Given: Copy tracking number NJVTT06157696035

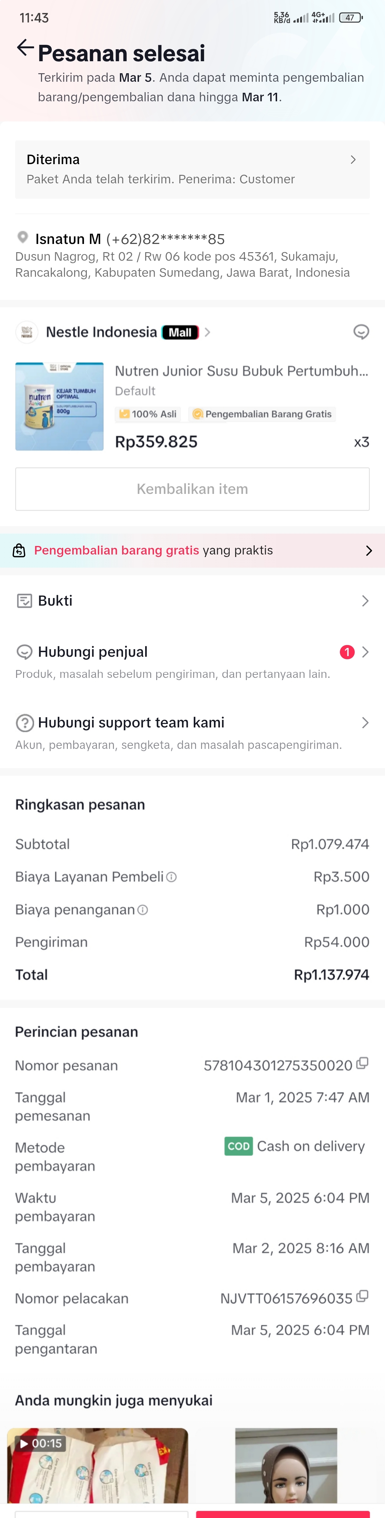Looking at the screenshot, I should [x=363, y=1296].
